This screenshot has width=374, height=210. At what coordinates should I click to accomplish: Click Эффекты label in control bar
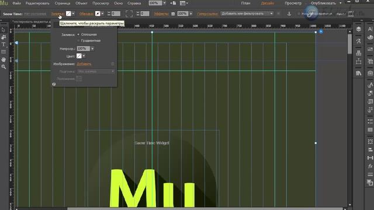pos(161,14)
